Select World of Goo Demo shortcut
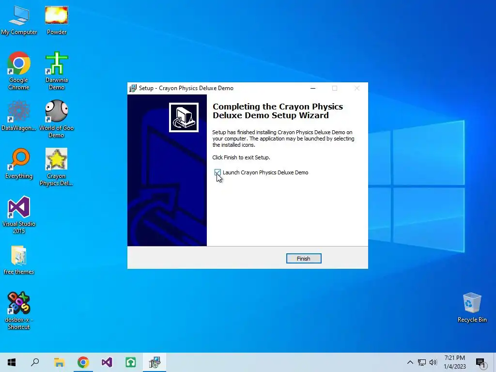 (x=56, y=119)
